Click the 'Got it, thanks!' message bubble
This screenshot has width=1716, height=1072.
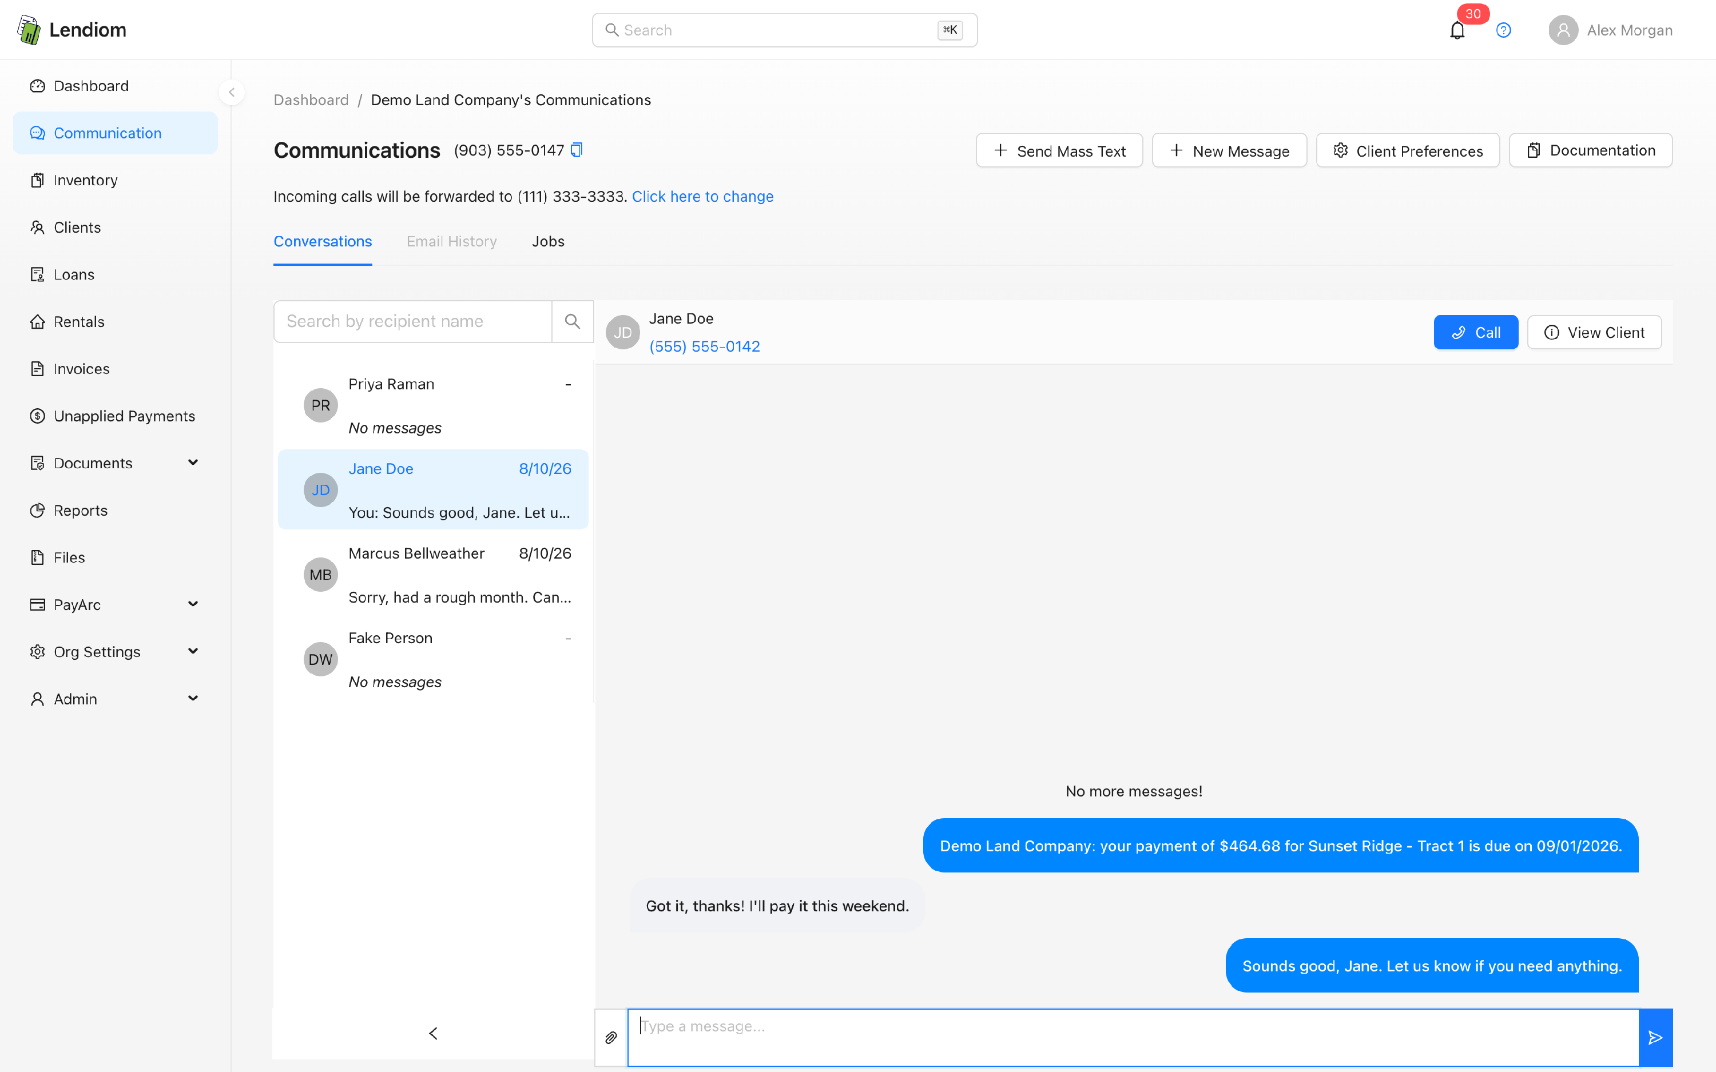(777, 906)
